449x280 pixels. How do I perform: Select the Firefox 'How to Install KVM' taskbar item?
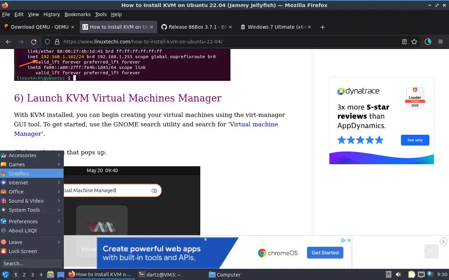point(101,275)
